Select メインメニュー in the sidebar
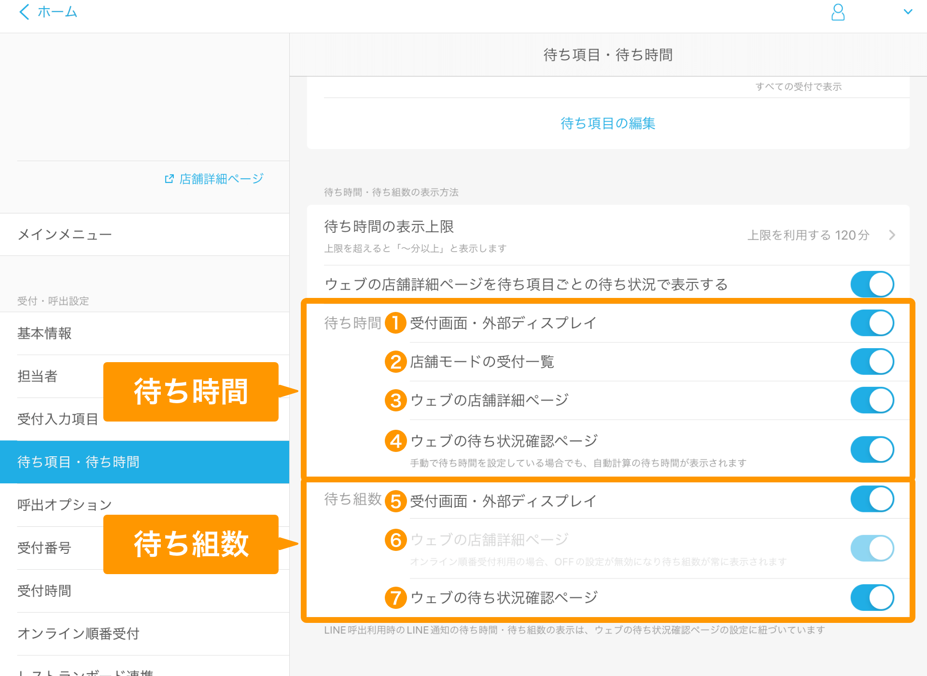The image size is (927, 676). (x=65, y=235)
